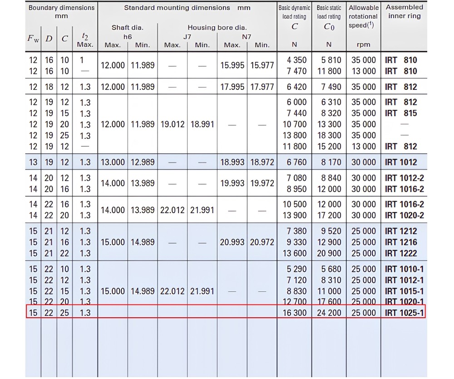Click the Allowable rotational speed header
Viewport: 454px width, 379px height.
click(363, 16)
